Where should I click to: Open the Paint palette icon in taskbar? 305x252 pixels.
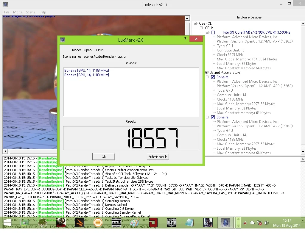pos(135,223)
